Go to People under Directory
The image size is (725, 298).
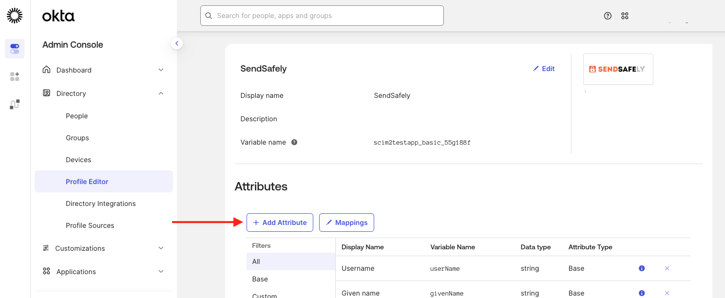(x=77, y=116)
